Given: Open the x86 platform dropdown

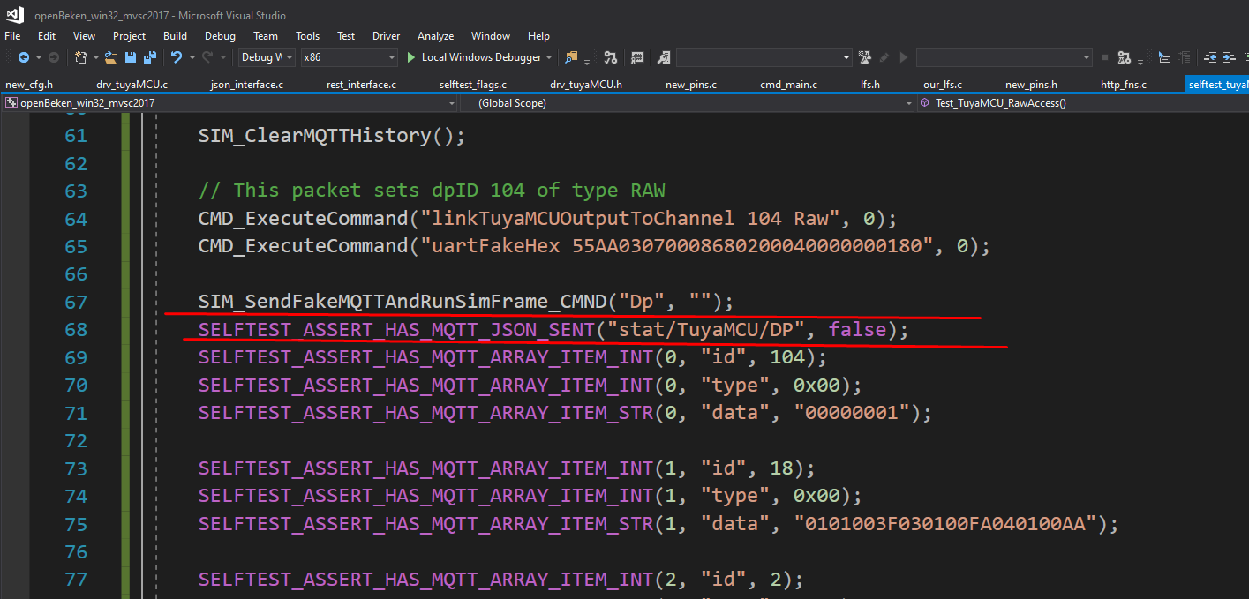Looking at the screenshot, I should 349,57.
